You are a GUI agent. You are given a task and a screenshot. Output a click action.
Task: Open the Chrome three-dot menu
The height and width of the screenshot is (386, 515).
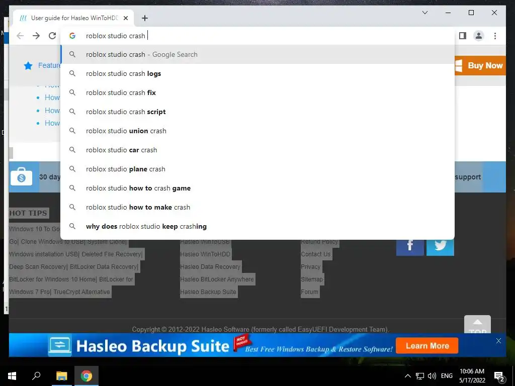495,36
